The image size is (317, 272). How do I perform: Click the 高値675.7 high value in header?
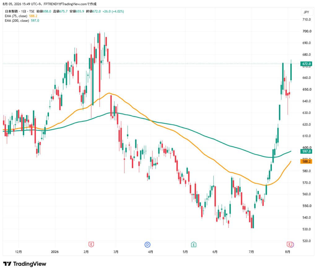tap(60, 11)
